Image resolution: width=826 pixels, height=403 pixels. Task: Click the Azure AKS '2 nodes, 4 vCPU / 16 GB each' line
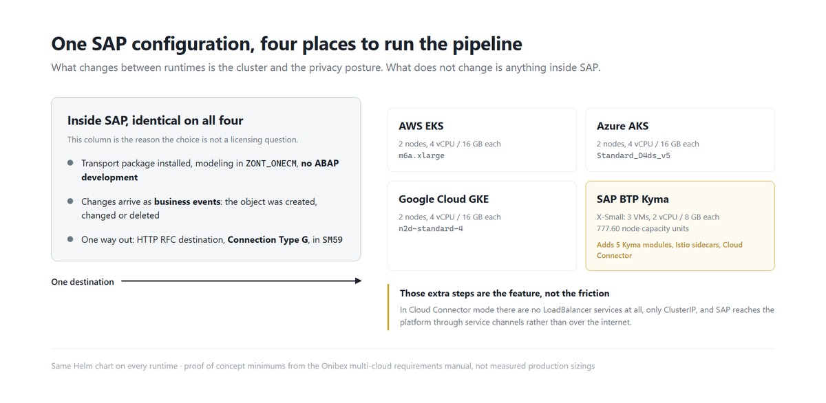tap(648, 144)
